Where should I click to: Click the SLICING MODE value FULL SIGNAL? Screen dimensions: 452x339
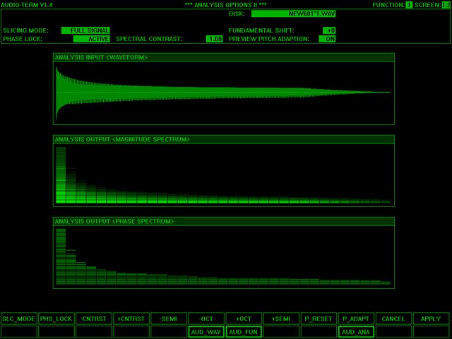tap(85, 30)
